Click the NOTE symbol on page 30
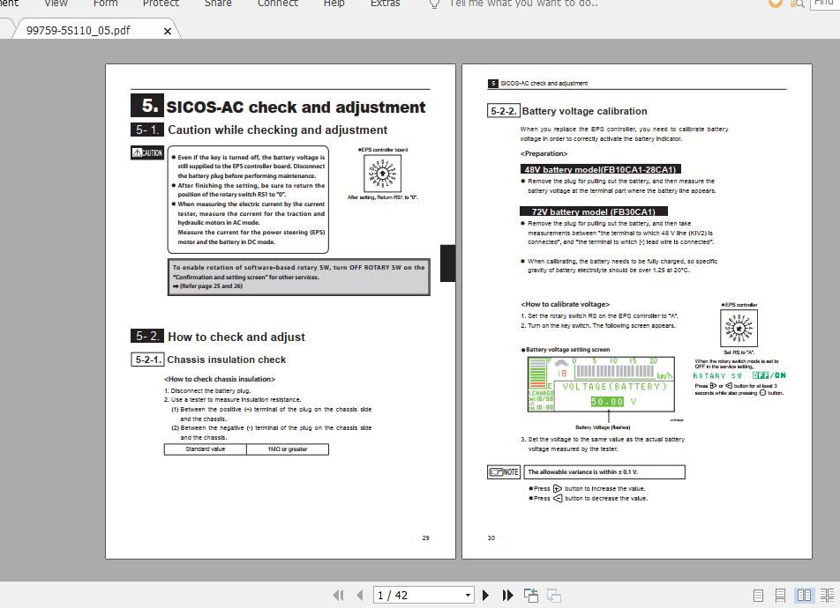840x608 pixels. (x=504, y=472)
